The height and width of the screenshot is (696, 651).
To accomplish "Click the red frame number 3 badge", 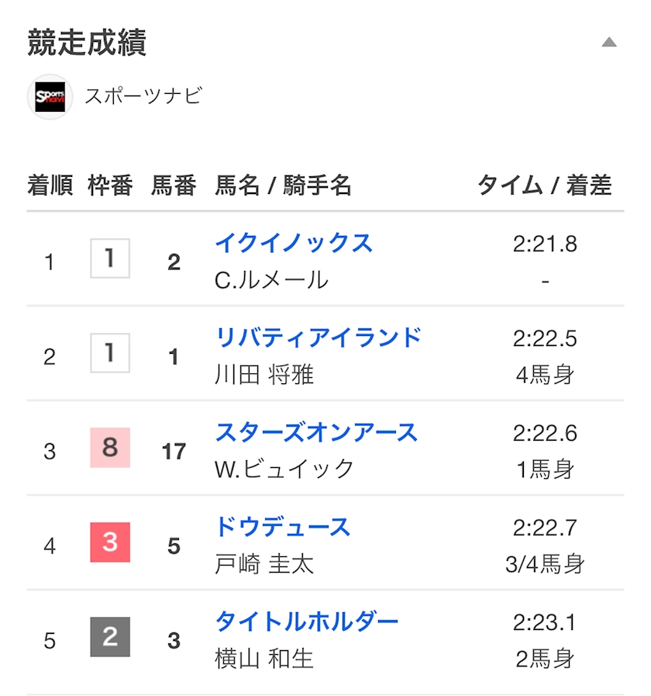I will pos(110,542).
